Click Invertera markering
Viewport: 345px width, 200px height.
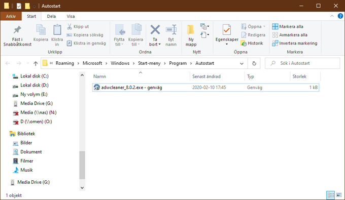(295, 43)
